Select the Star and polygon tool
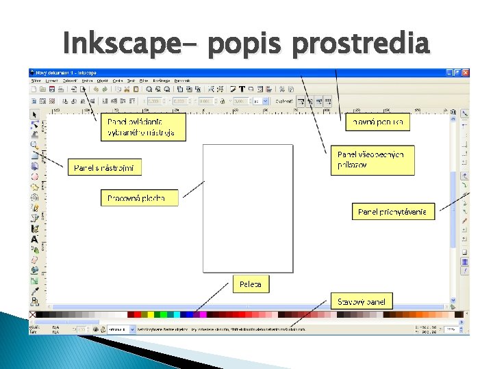This screenshot has width=493, height=369. (x=35, y=187)
